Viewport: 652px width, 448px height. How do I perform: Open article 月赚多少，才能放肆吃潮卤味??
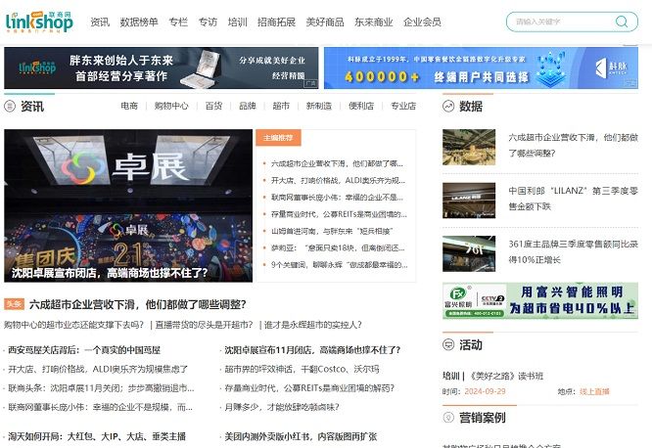point(282,407)
